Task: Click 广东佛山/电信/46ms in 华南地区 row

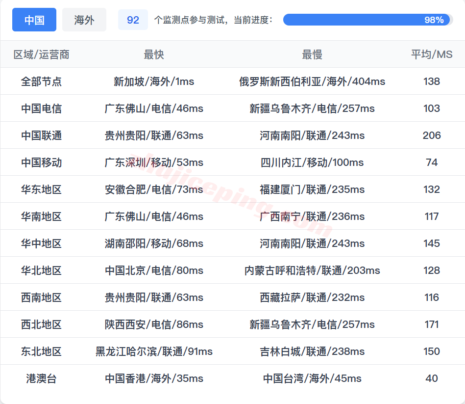Action: tap(154, 216)
